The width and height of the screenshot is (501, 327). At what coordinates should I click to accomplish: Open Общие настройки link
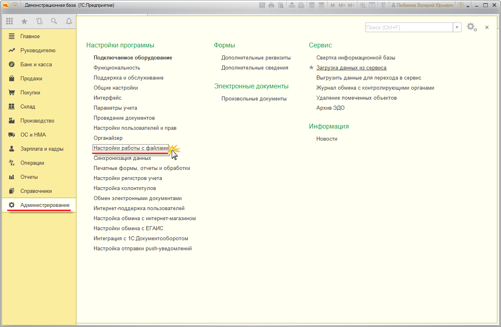pyautogui.click(x=116, y=88)
